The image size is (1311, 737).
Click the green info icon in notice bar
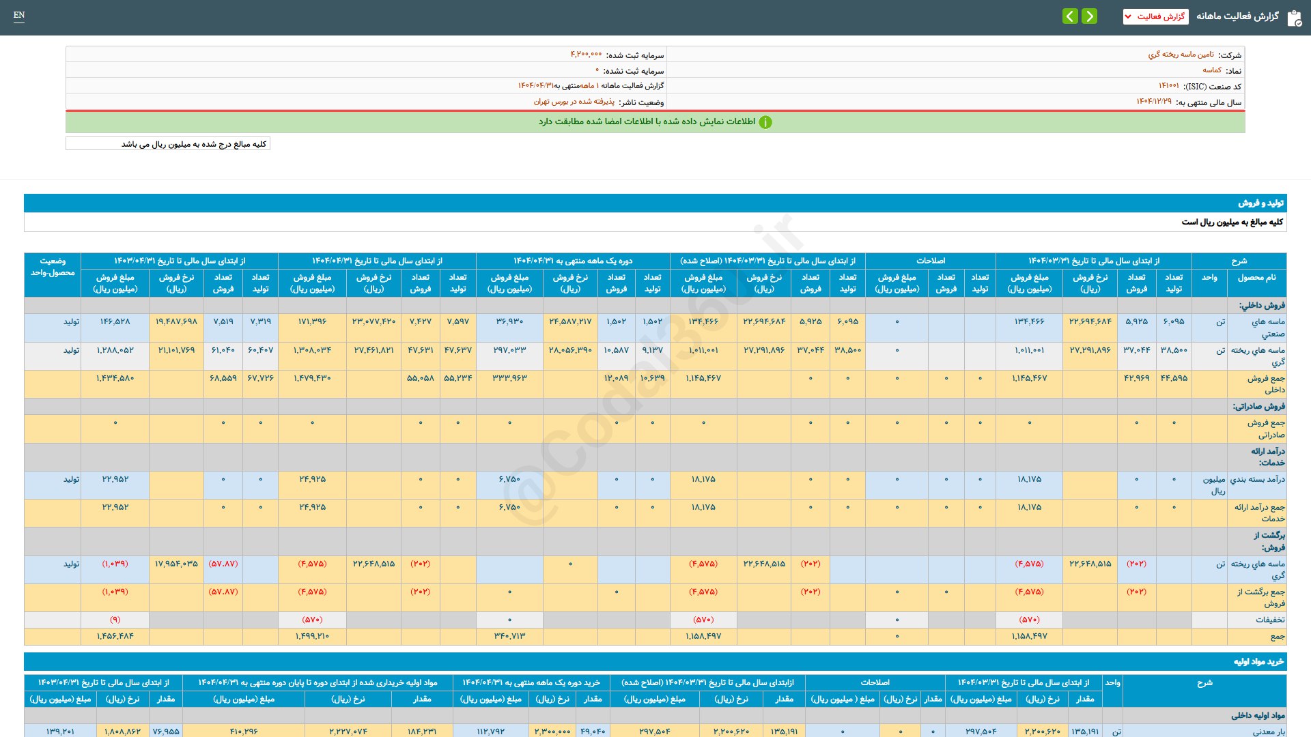(x=765, y=122)
